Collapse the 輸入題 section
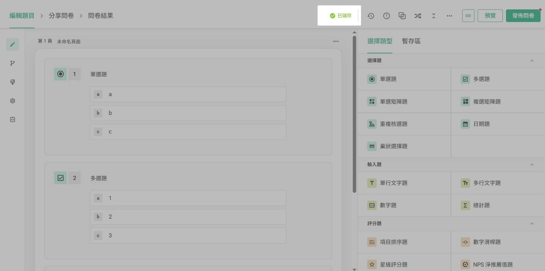 532,165
